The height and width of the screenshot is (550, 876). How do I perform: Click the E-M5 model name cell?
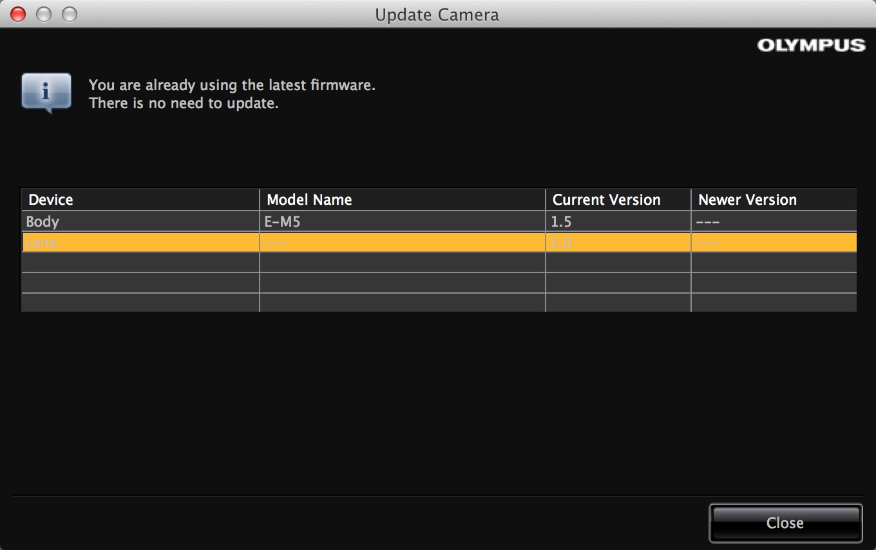[x=282, y=222]
